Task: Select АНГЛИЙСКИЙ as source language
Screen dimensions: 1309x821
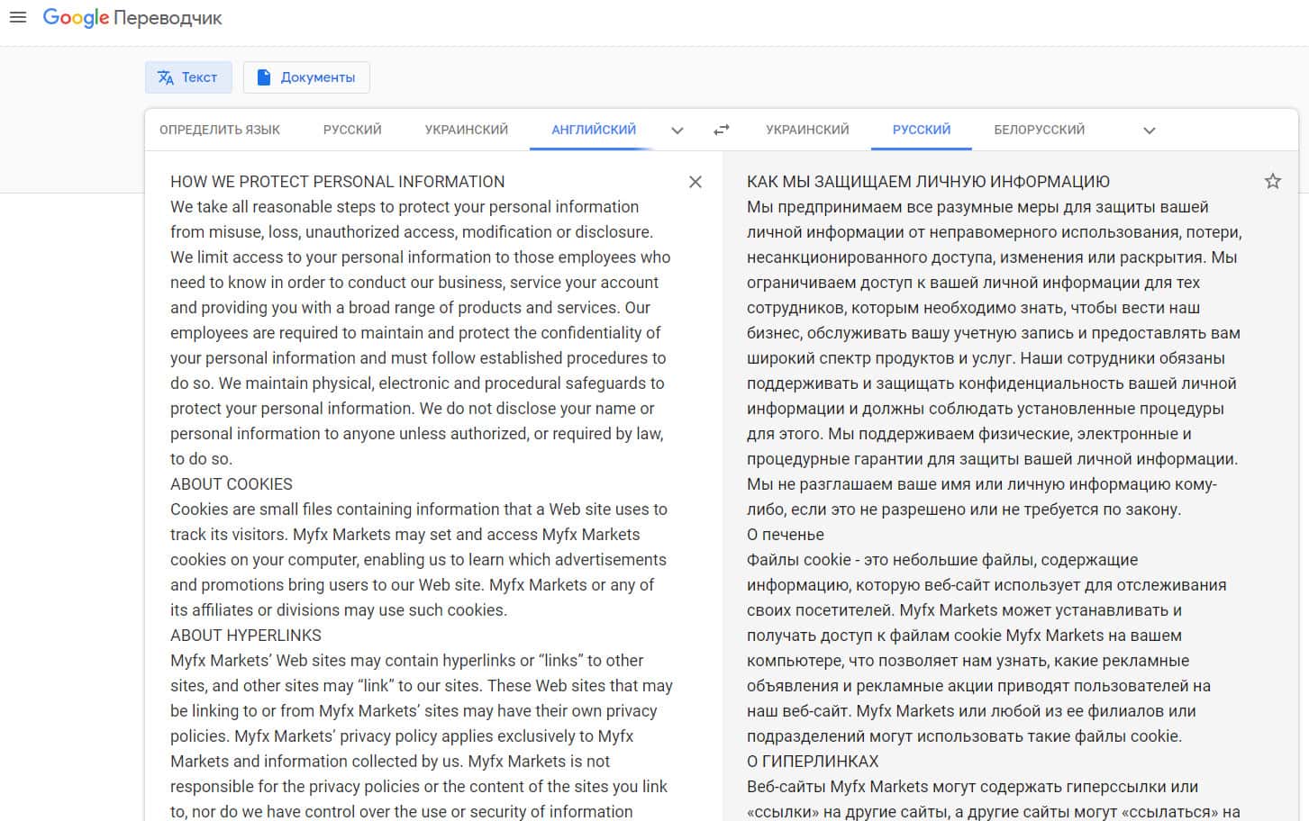Action: click(x=594, y=130)
